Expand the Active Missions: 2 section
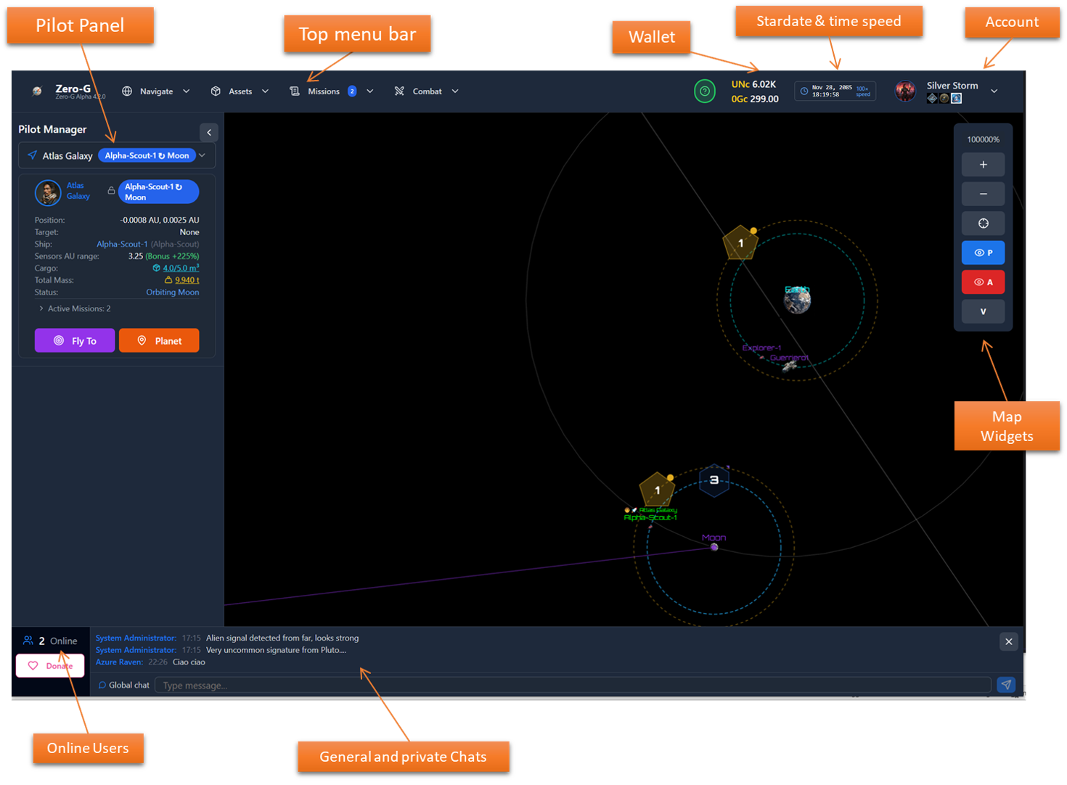 pyautogui.click(x=74, y=309)
